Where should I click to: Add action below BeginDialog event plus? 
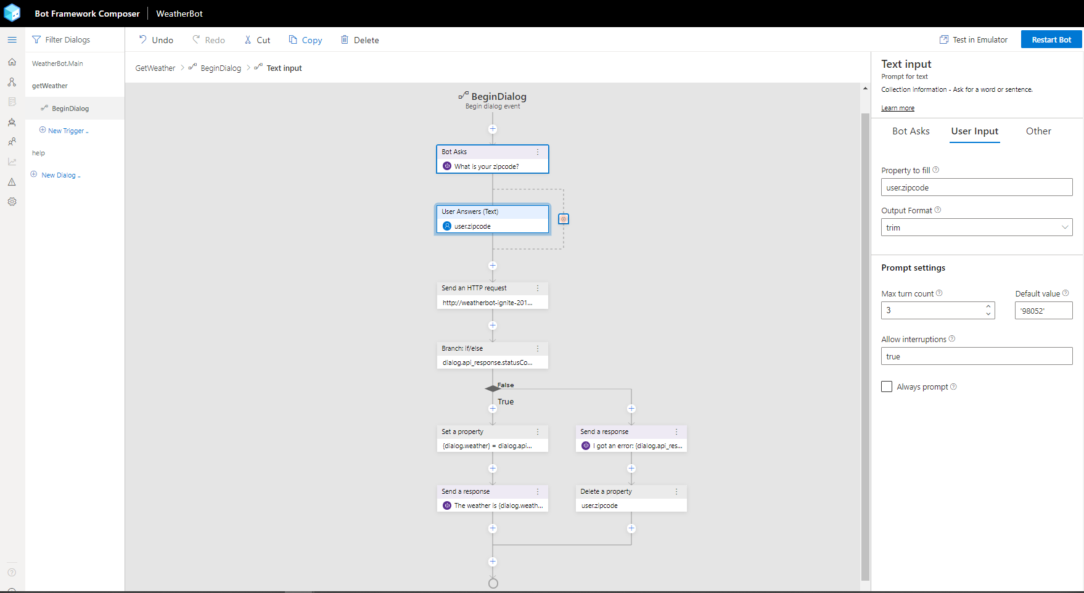pos(493,129)
